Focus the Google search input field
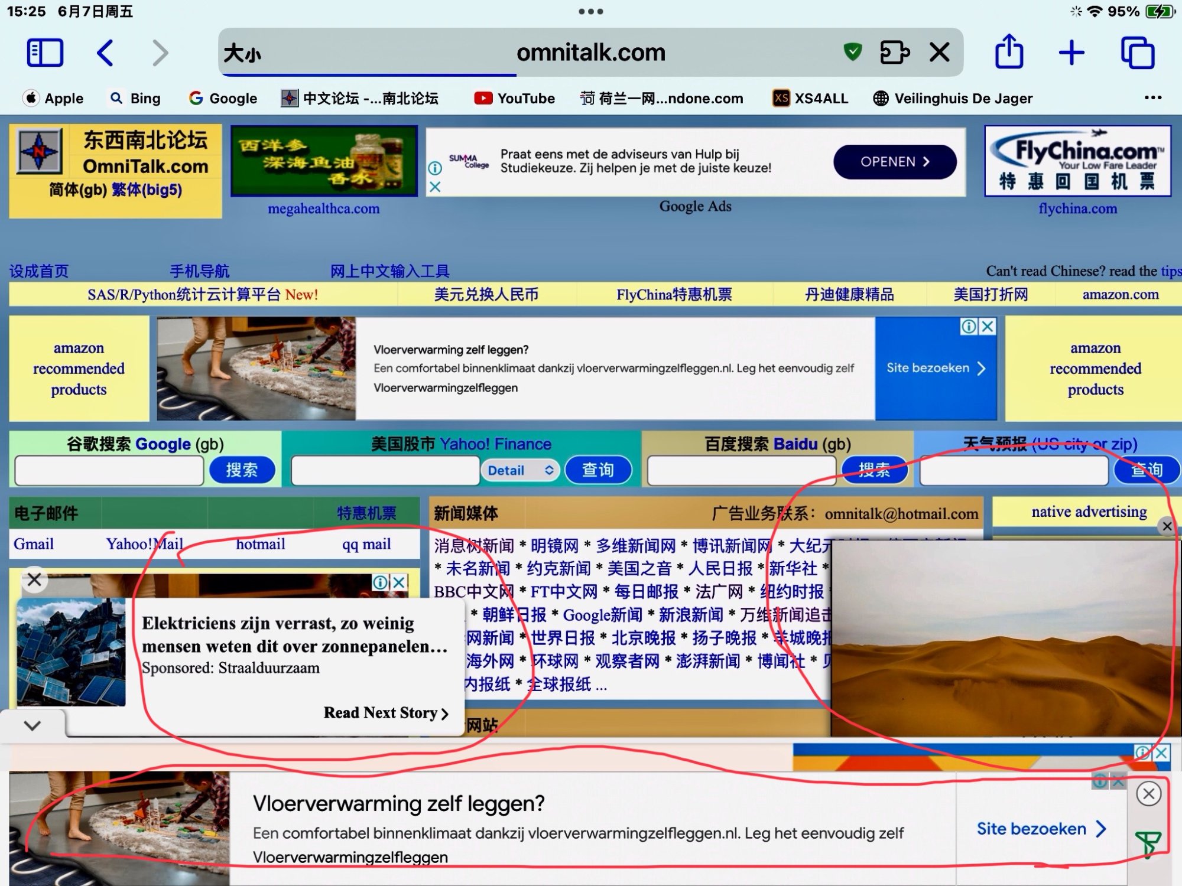Image resolution: width=1182 pixels, height=886 pixels. pos(109,471)
